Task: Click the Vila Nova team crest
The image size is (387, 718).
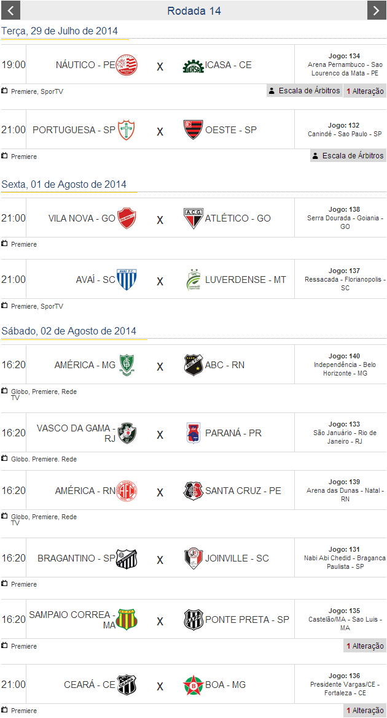Action: tap(127, 218)
